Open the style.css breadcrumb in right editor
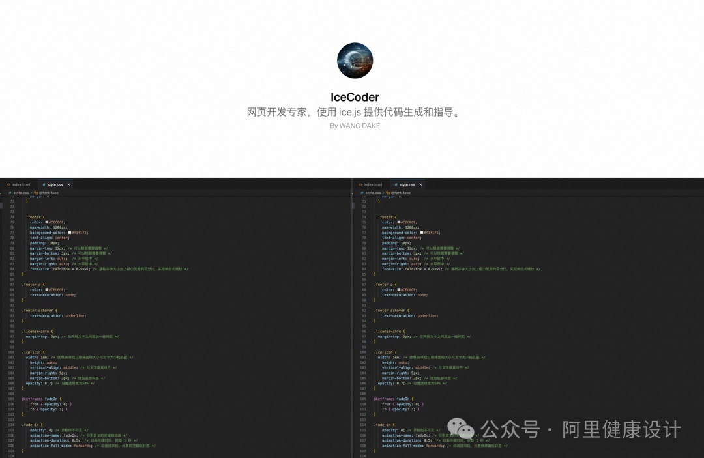This screenshot has height=458, width=704. coord(372,193)
